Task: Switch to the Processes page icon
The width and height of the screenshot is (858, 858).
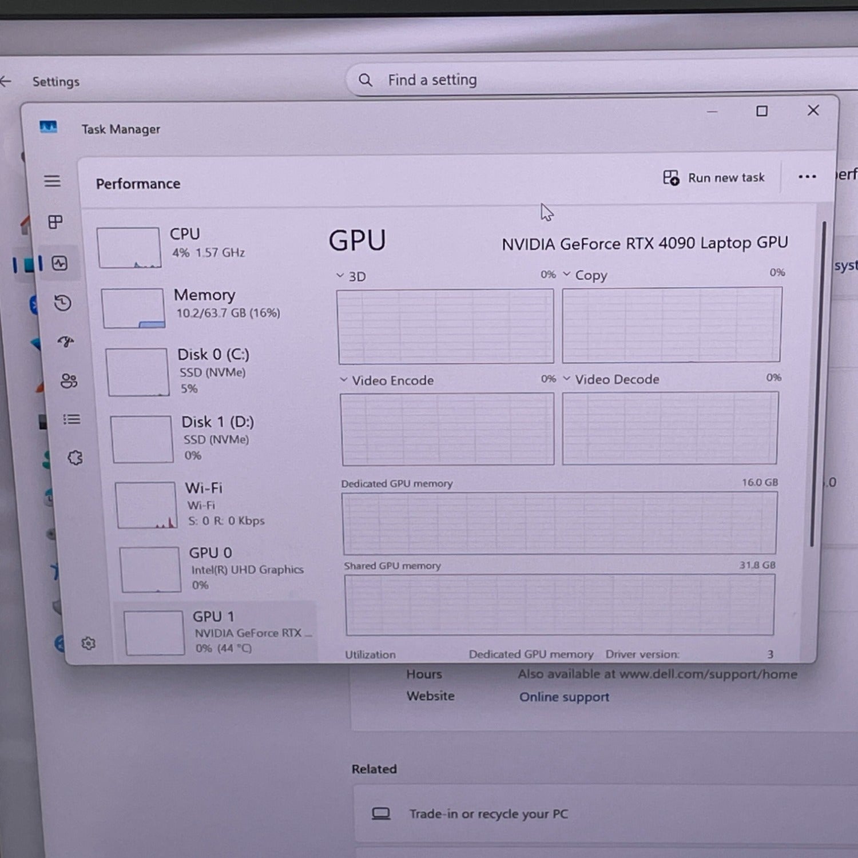Action: click(x=55, y=222)
